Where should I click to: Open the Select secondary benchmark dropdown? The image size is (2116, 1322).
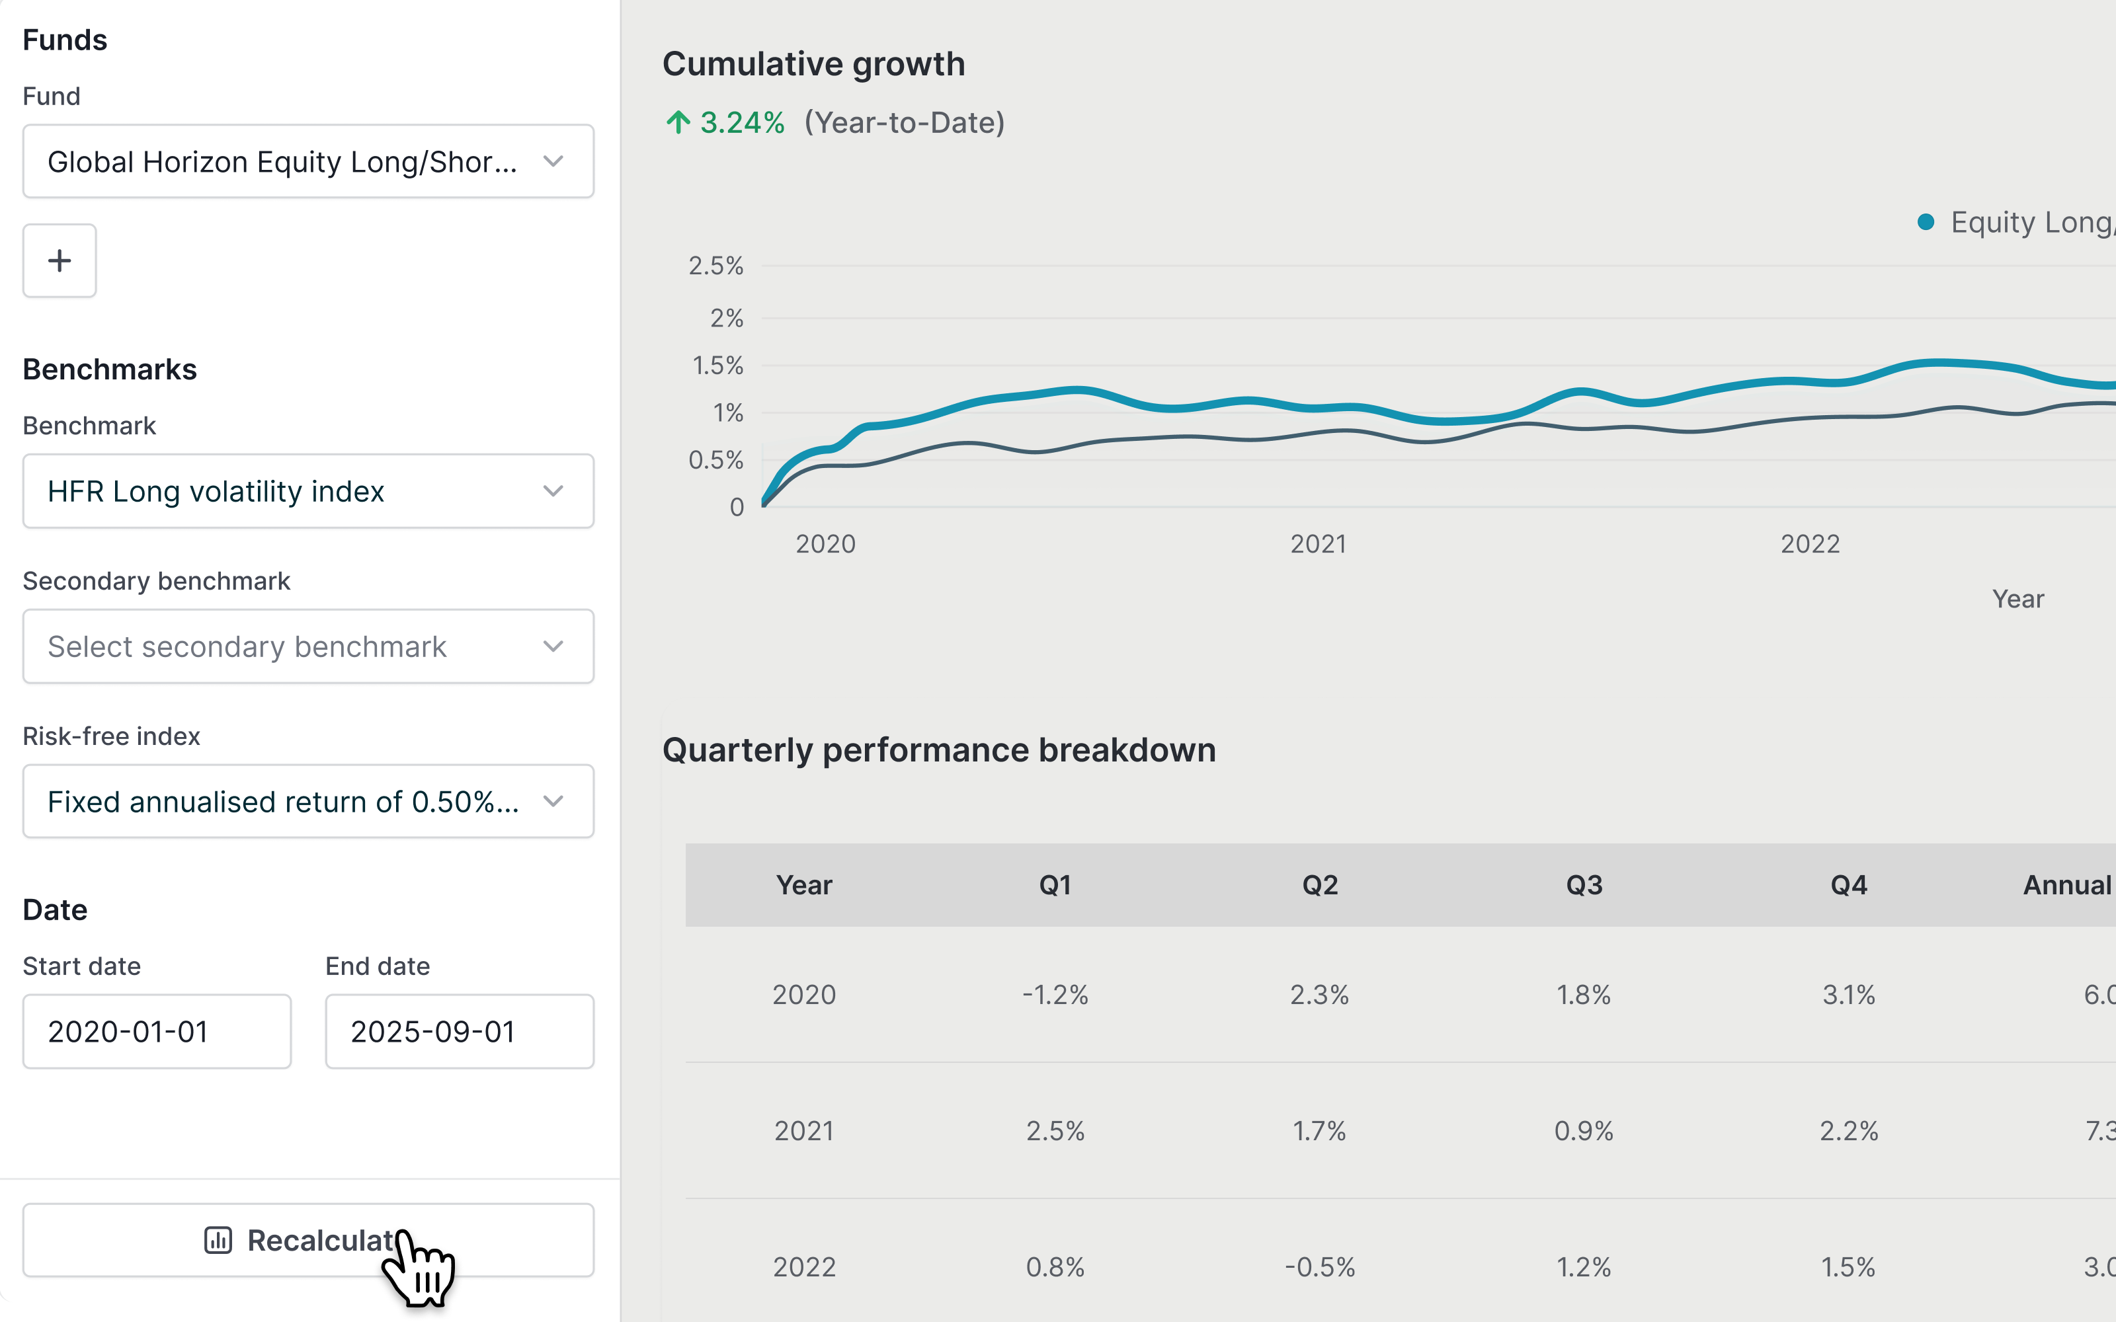[x=307, y=646]
